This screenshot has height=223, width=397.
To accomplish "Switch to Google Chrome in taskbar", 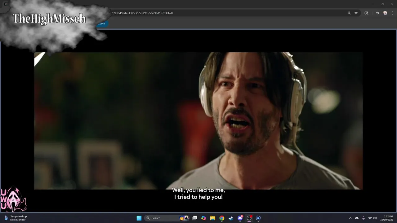I will tap(222, 218).
